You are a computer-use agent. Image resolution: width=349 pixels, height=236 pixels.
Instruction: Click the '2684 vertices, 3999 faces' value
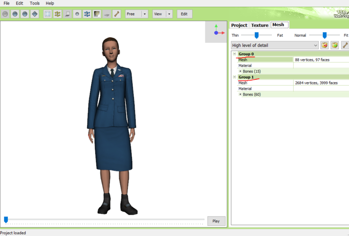click(x=316, y=83)
